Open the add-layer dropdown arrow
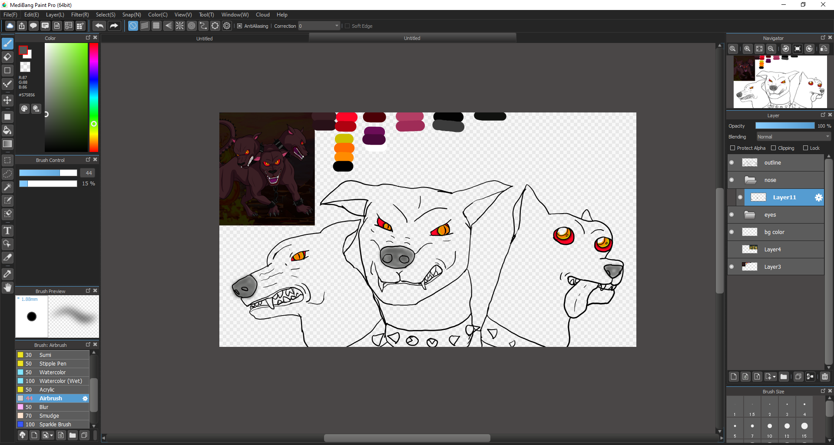 click(x=774, y=377)
